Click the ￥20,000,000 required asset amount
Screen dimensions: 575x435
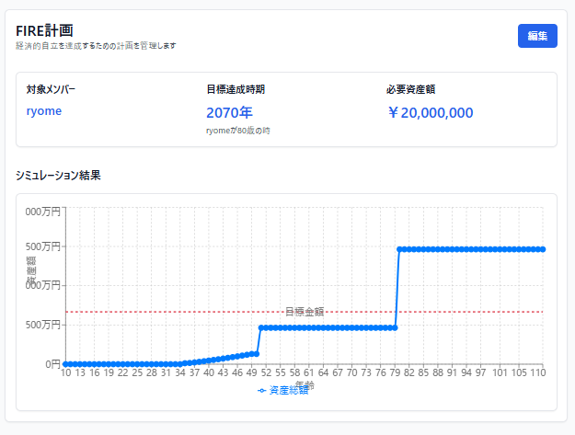431,112
